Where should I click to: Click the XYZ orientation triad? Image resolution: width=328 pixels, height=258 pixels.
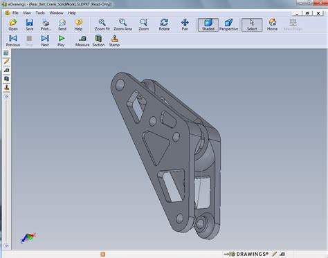(x=28, y=238)
